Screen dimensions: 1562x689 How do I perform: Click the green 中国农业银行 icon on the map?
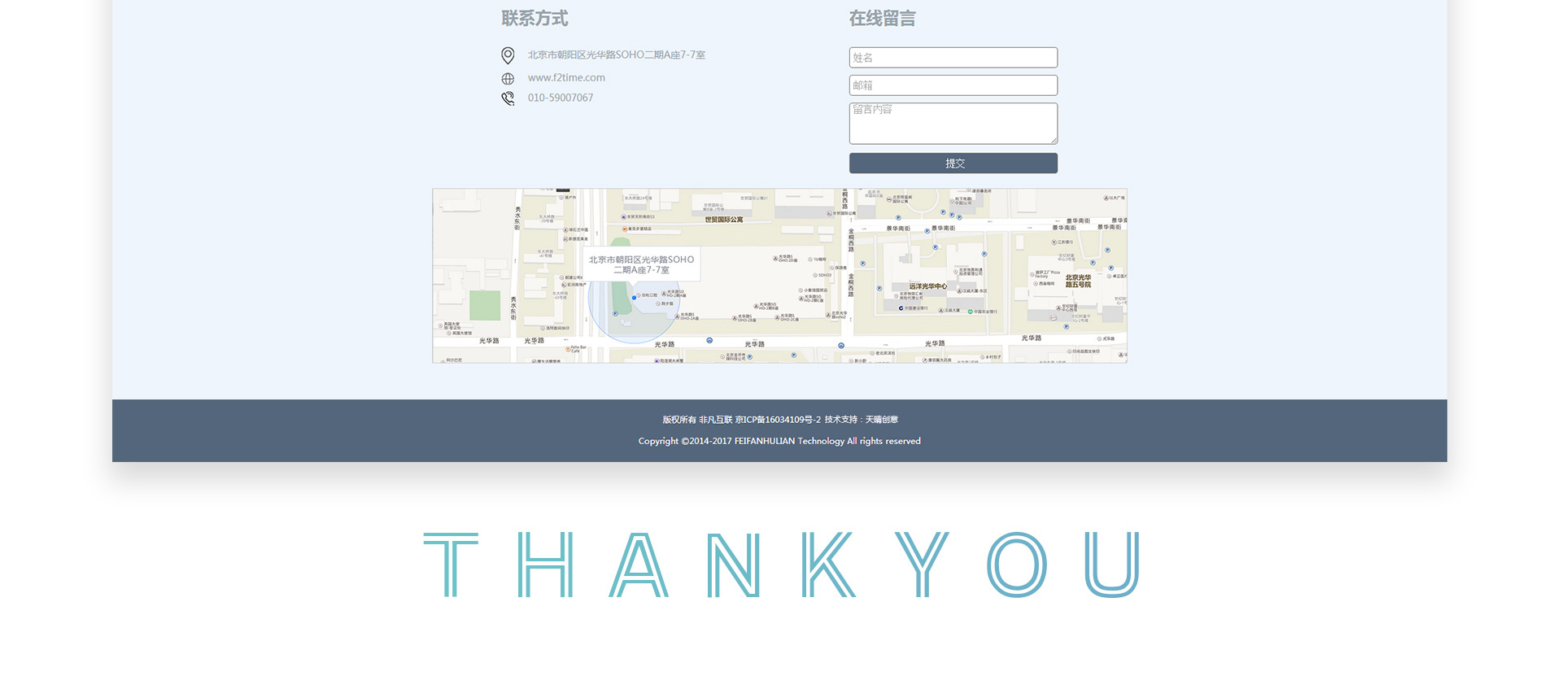pos(971,312)
